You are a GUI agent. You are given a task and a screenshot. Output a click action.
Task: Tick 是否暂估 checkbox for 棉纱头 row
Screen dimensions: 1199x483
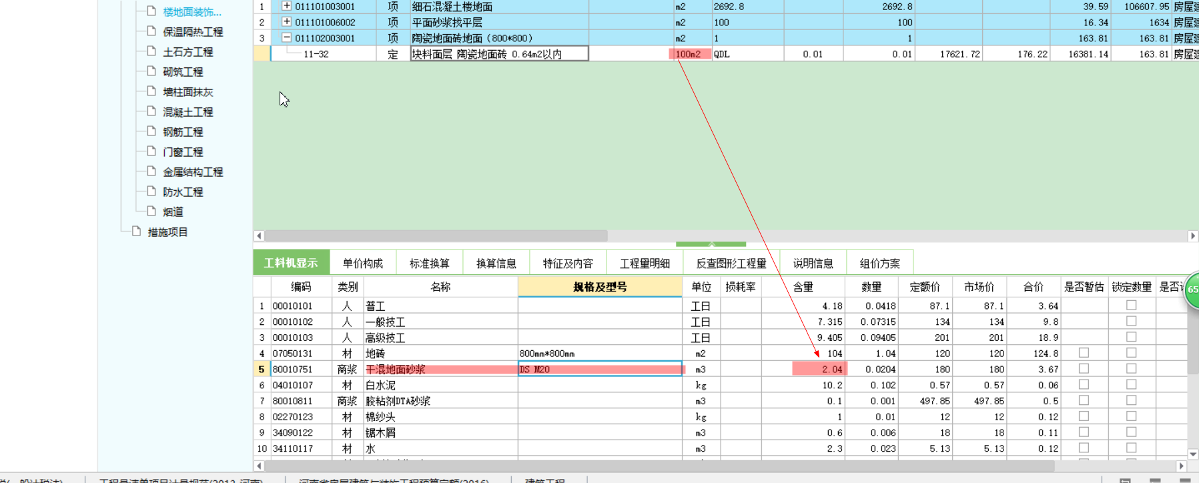pos(1084,416)
